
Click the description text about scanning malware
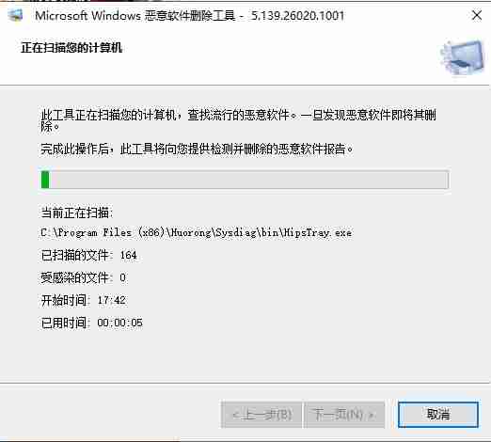pos(238,120)
